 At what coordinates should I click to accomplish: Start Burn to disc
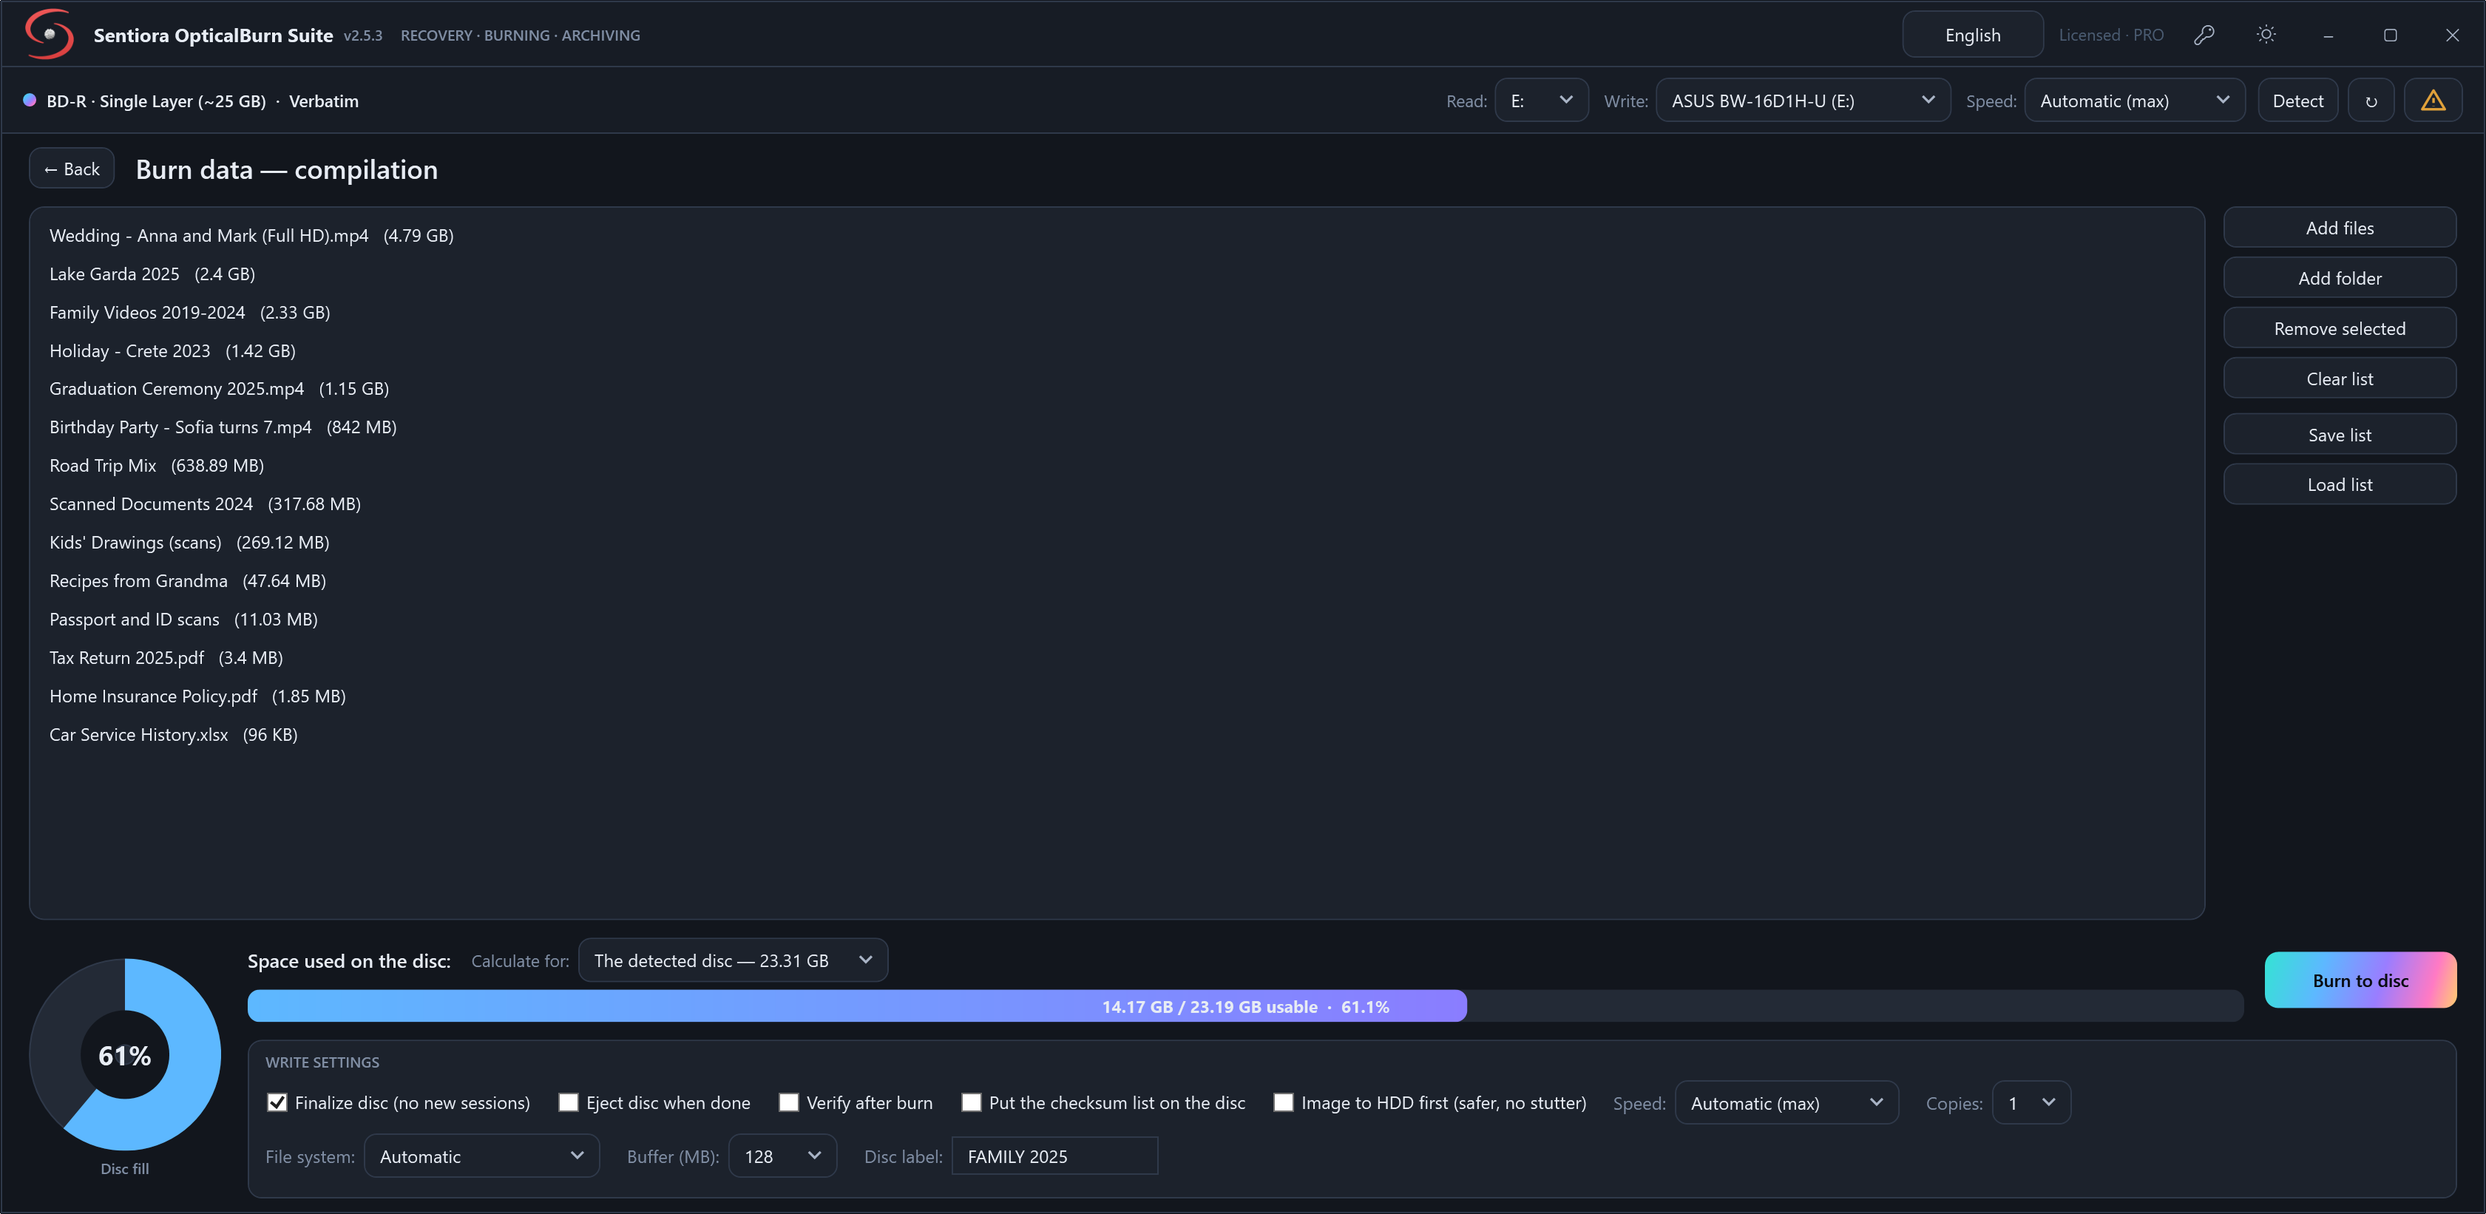[2360, 980]
